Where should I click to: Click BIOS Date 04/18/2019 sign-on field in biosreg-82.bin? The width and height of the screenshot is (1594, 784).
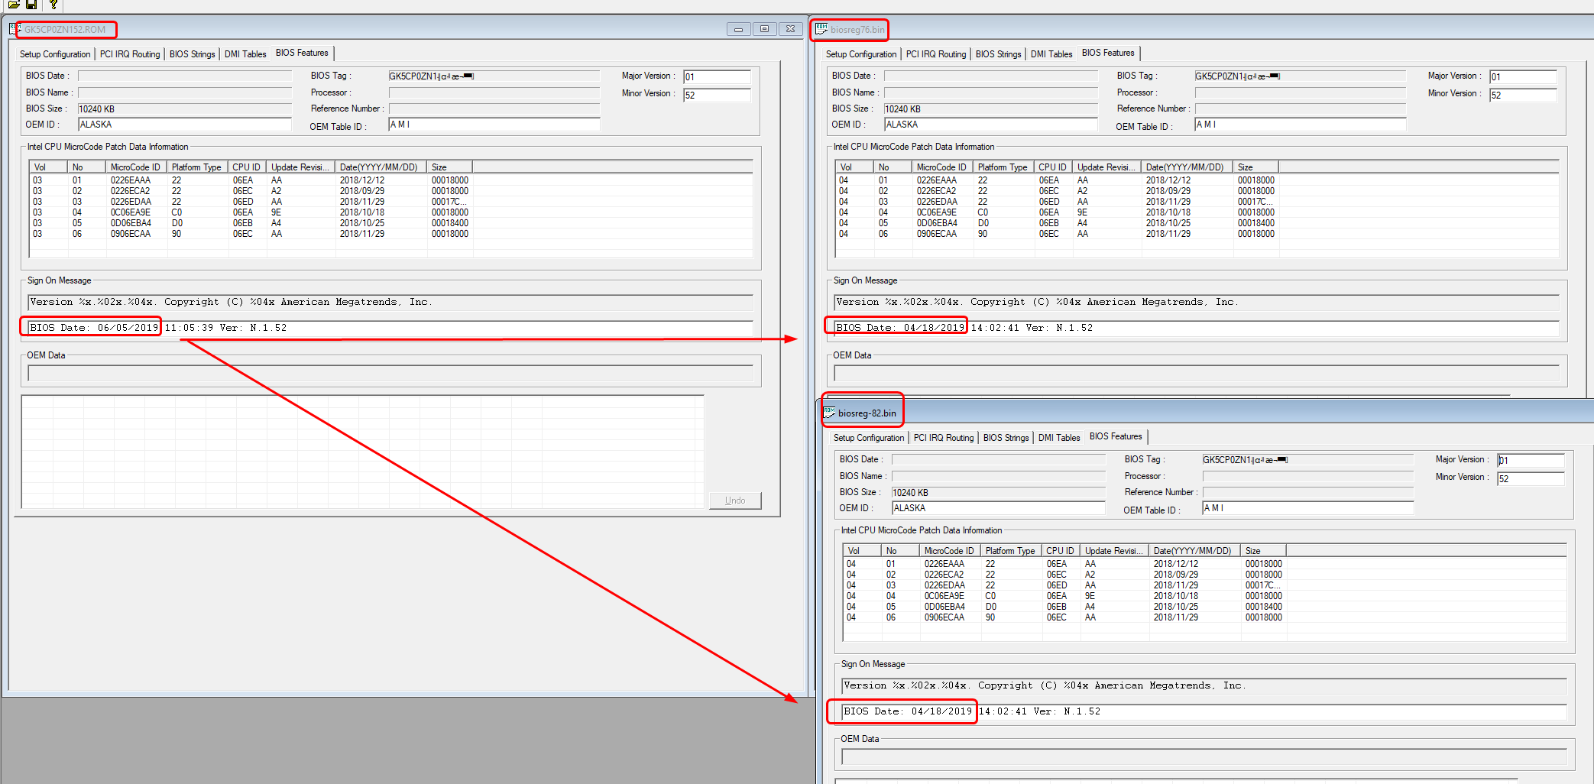coord(1204,711)
